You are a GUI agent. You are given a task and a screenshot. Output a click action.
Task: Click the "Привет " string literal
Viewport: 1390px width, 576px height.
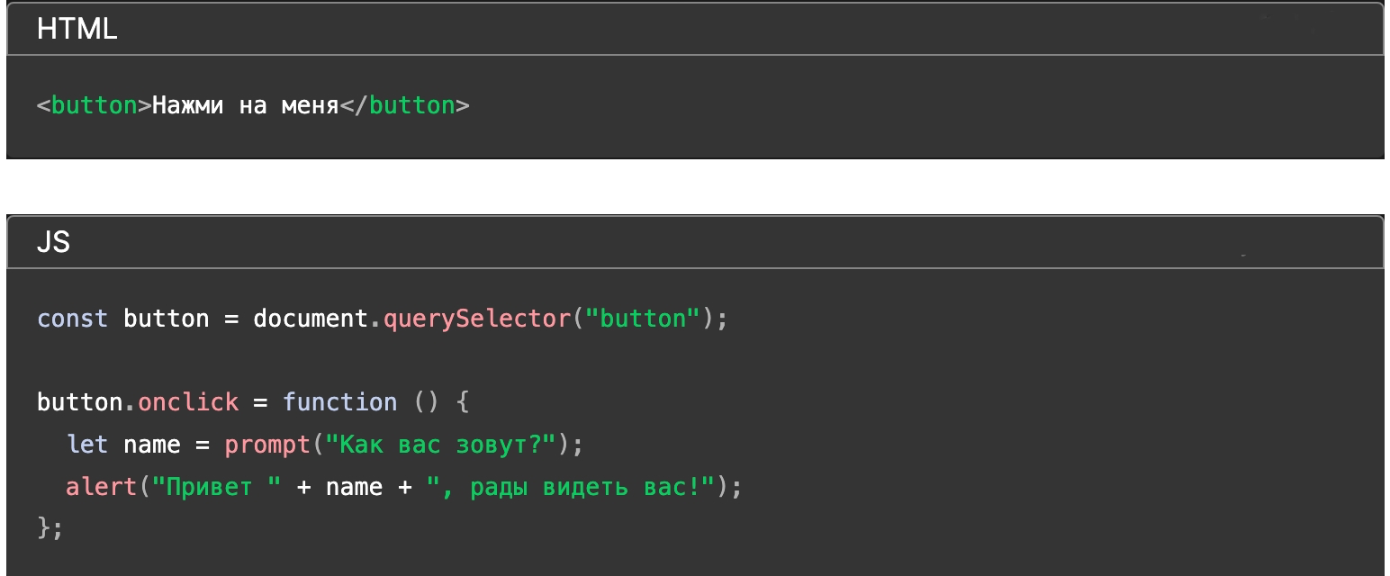tap(217, 487)
